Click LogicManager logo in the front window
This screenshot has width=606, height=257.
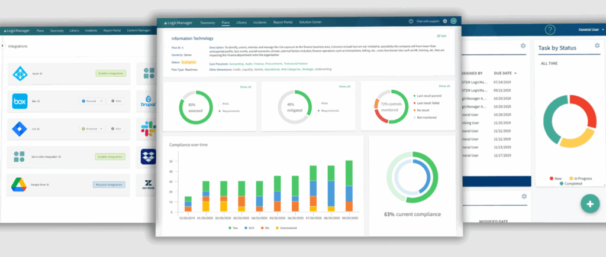[178, 22]
